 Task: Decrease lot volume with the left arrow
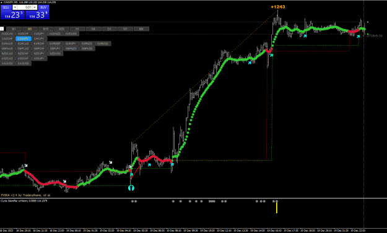click(15, 7)
